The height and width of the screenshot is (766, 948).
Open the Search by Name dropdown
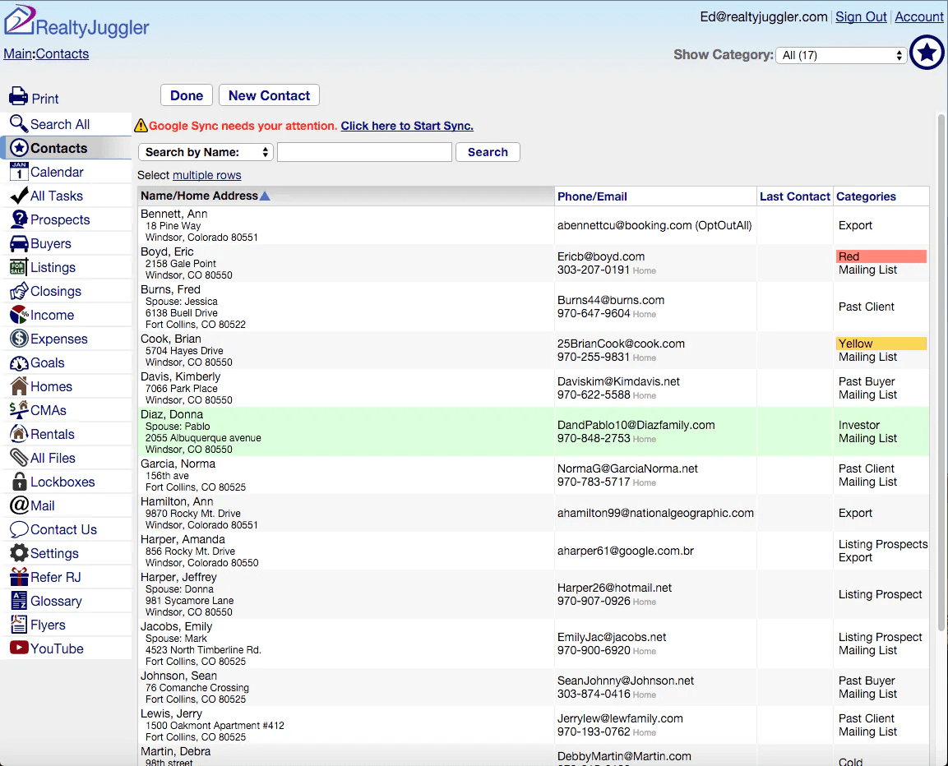coord(205,151)
